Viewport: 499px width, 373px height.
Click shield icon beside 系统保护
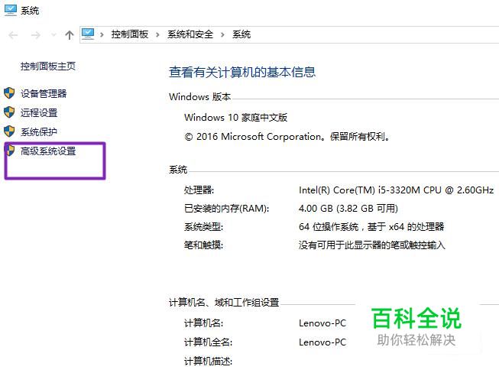(9, 131)
